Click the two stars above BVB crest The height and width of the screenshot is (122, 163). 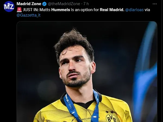(109, 112)
